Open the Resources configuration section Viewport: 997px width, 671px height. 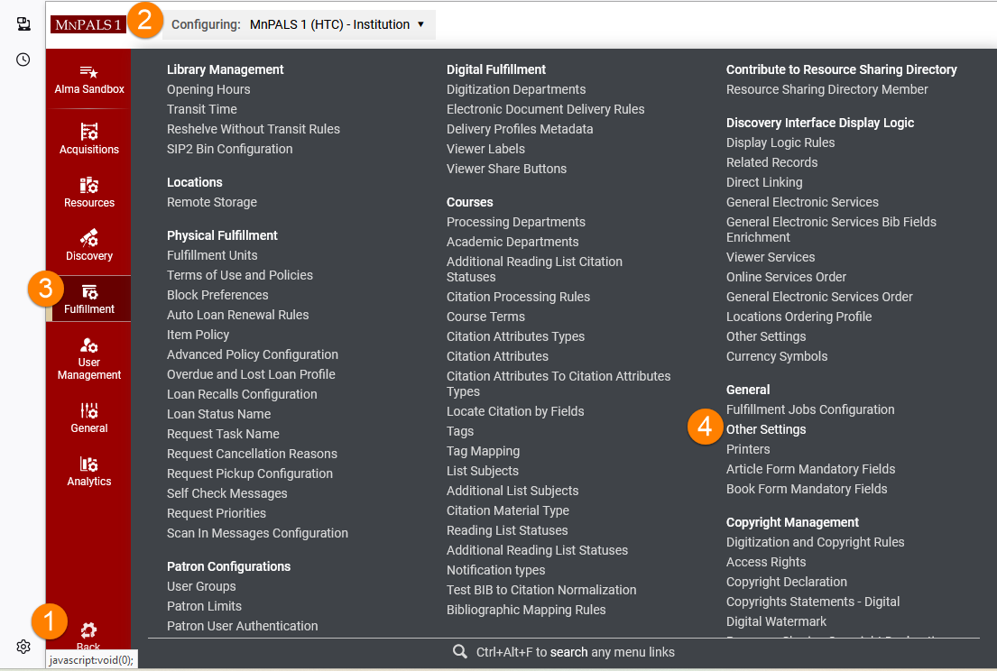(x=89, y=192)
